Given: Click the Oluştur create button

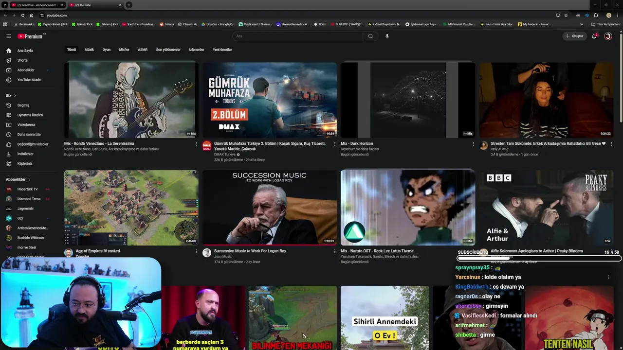Looking at the screenshot, I should pyautogui.click(x=574, y=36).
